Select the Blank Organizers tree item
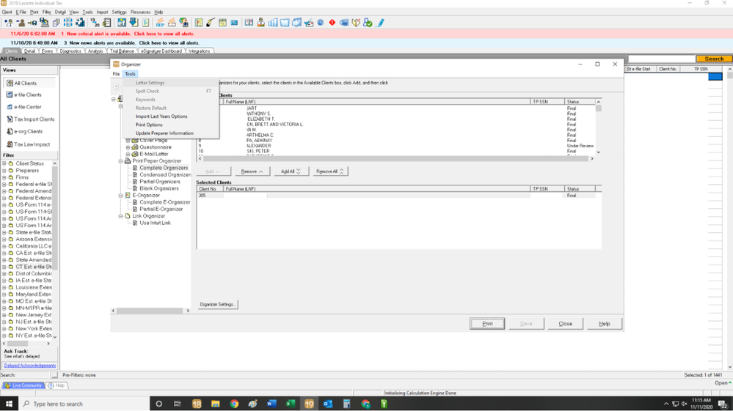733x411 pixels. [159, 188]
